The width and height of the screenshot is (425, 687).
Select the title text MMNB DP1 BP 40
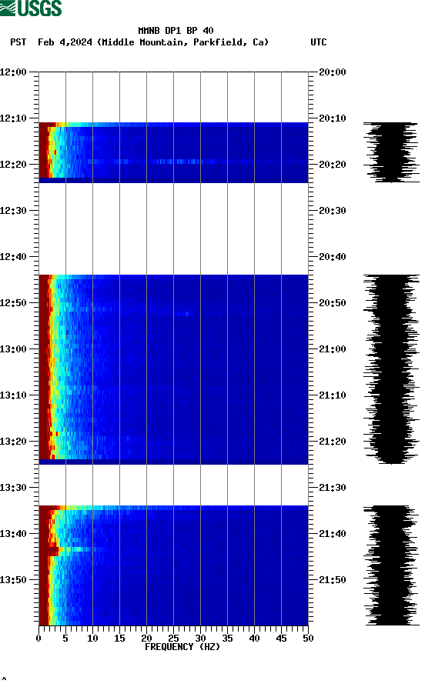[x=176, y=31]
